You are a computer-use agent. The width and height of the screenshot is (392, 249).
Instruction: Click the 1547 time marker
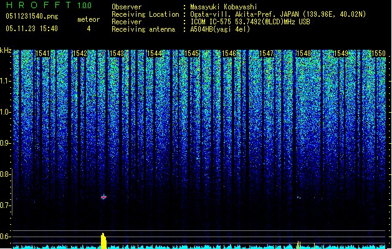pos(267,54)
